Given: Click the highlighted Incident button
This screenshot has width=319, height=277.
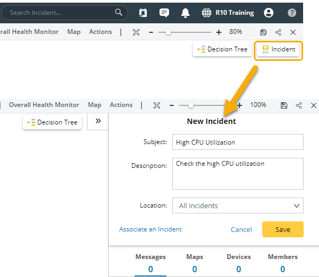Looking at the screenshot, I should 279,49.
